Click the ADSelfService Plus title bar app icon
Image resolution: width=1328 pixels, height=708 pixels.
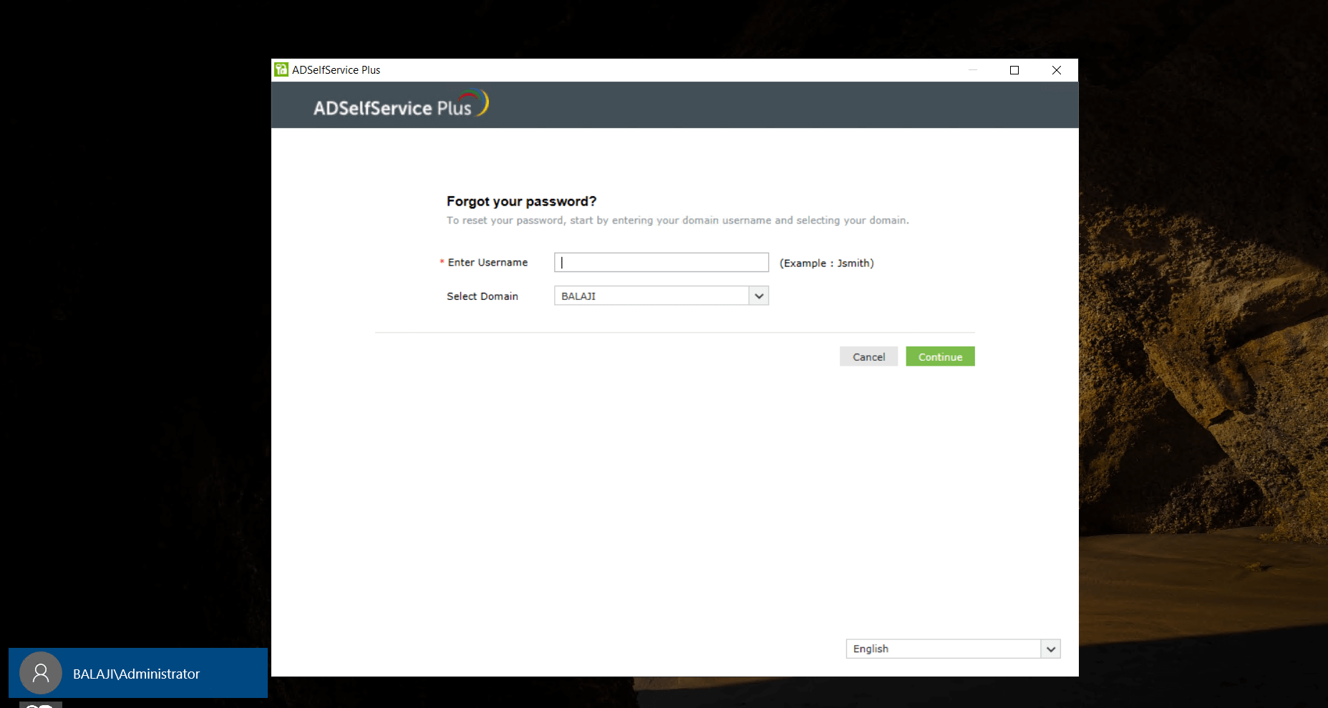281,69
